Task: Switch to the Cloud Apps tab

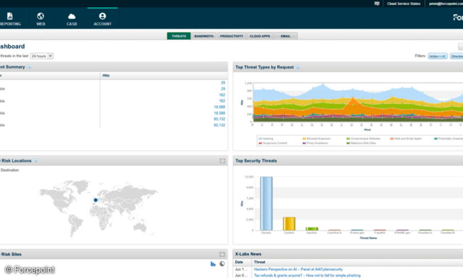Action: [260, 36]
